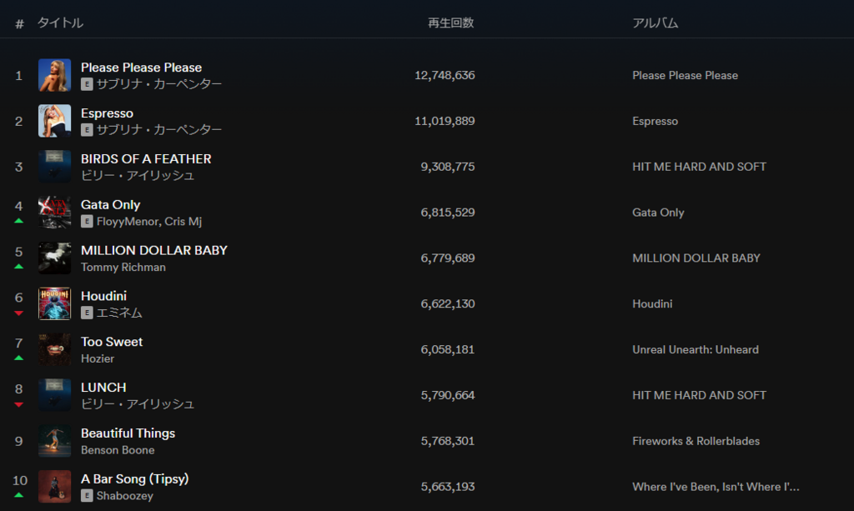Open artist Hozier

coord(98,358)
